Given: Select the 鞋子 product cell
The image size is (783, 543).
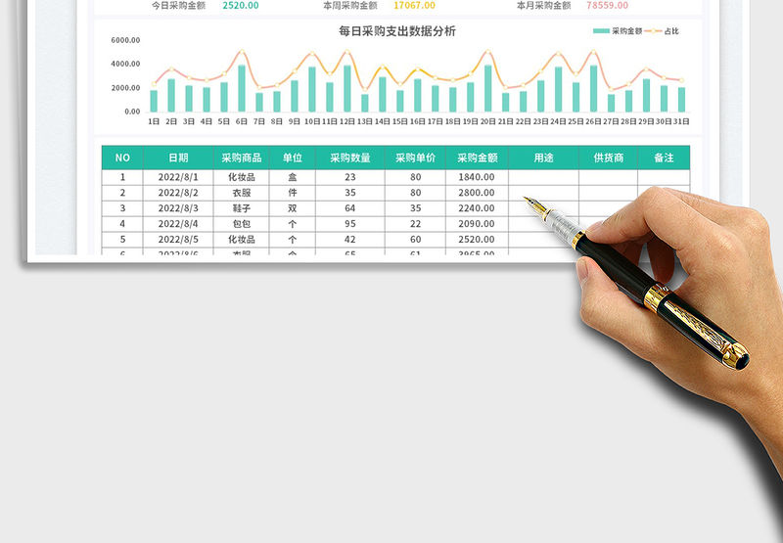Looking at the screenshot, I should coord(241,208).
